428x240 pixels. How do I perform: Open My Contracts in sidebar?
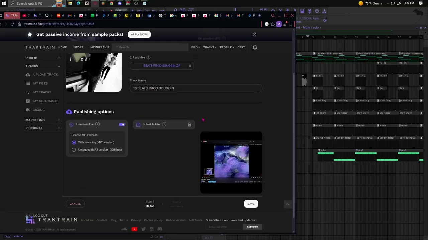pyautogui.click(x=42, y=101)
